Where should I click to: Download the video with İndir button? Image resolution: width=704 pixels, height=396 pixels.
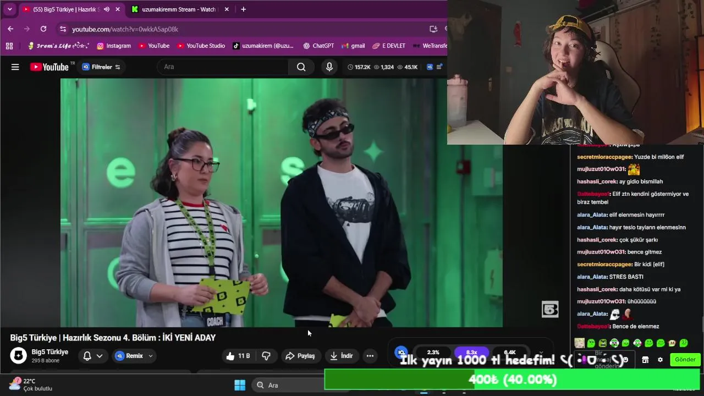341,356
